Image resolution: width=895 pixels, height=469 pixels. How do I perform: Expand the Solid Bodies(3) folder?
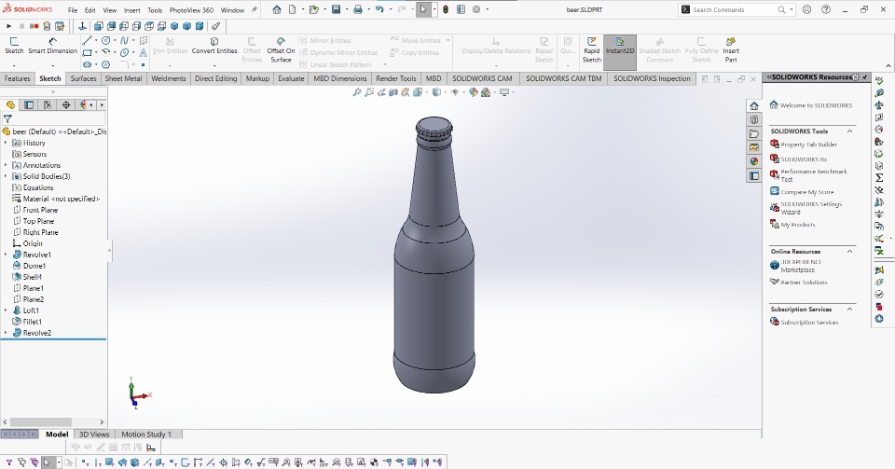(x=6, y=176)
